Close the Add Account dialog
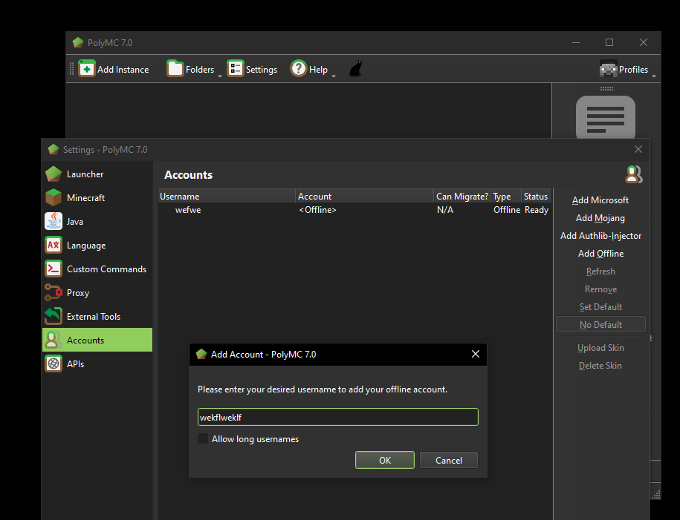Image resolution: width=680 pixels, height=520 pixels. 476,354
